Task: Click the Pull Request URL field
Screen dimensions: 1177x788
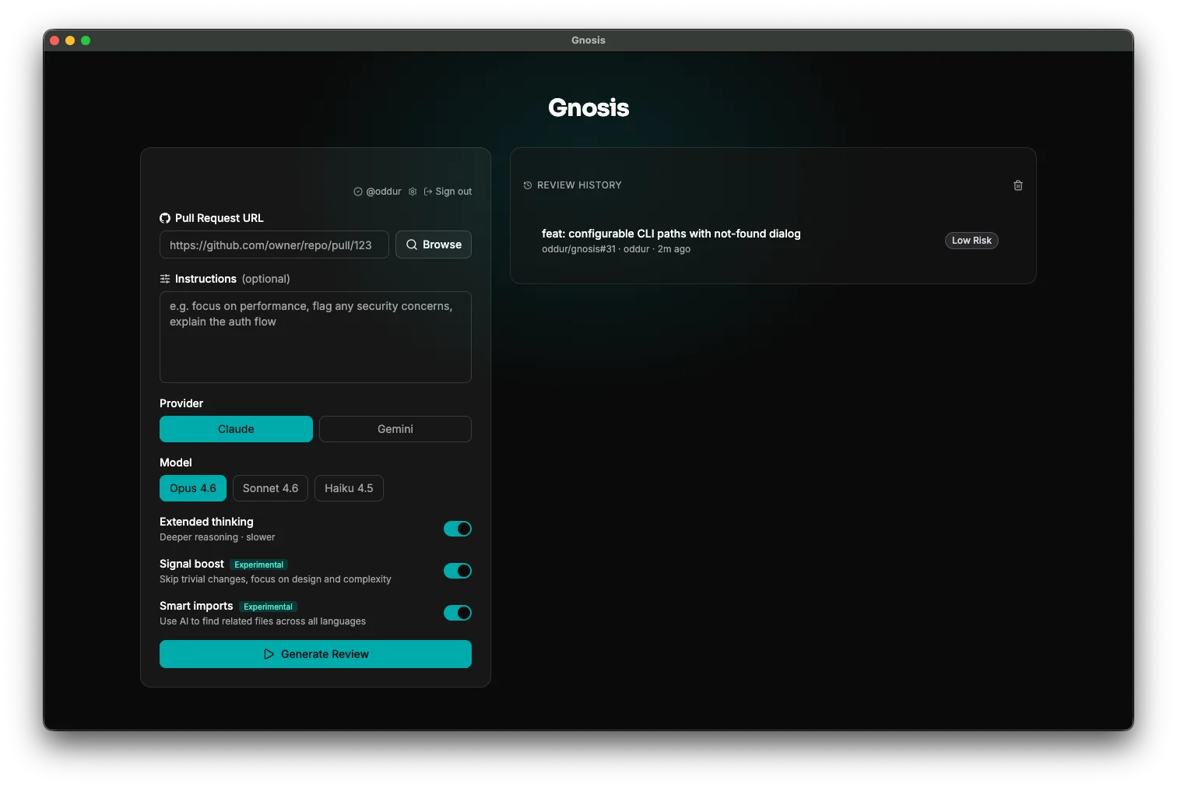Action: [x=274, y=244]
